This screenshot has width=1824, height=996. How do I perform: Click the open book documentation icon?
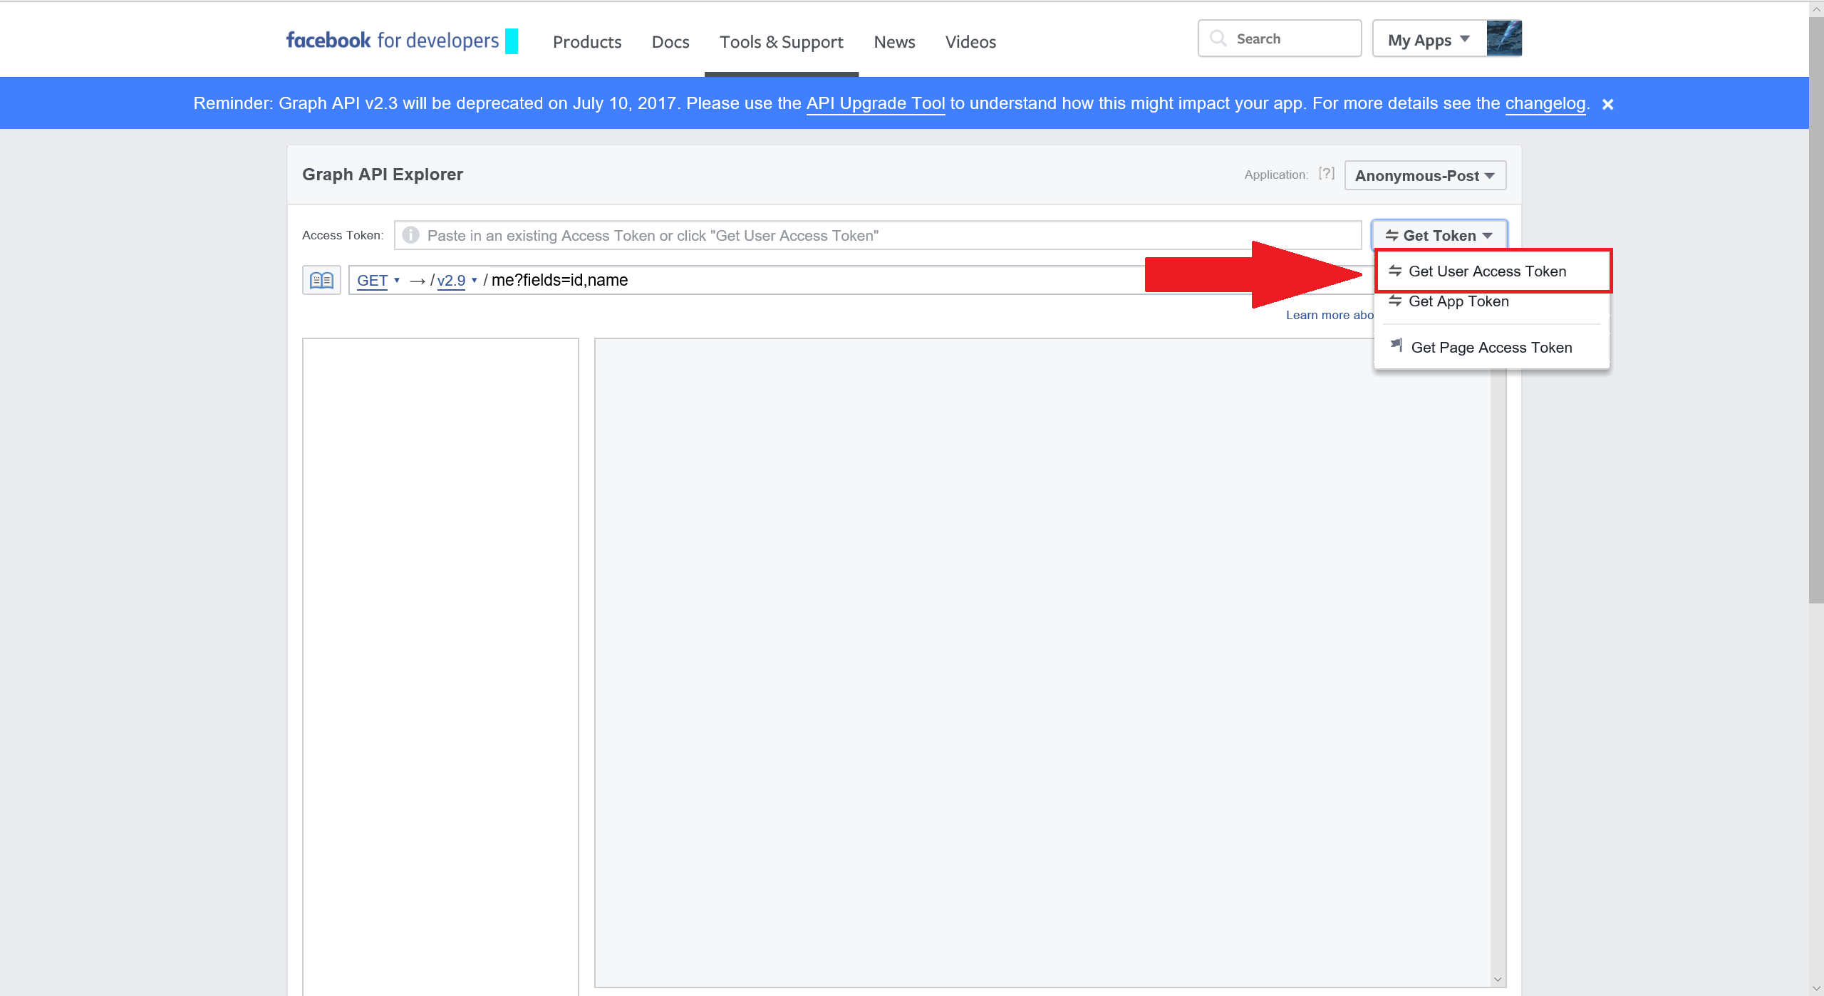tap(321, 280)
